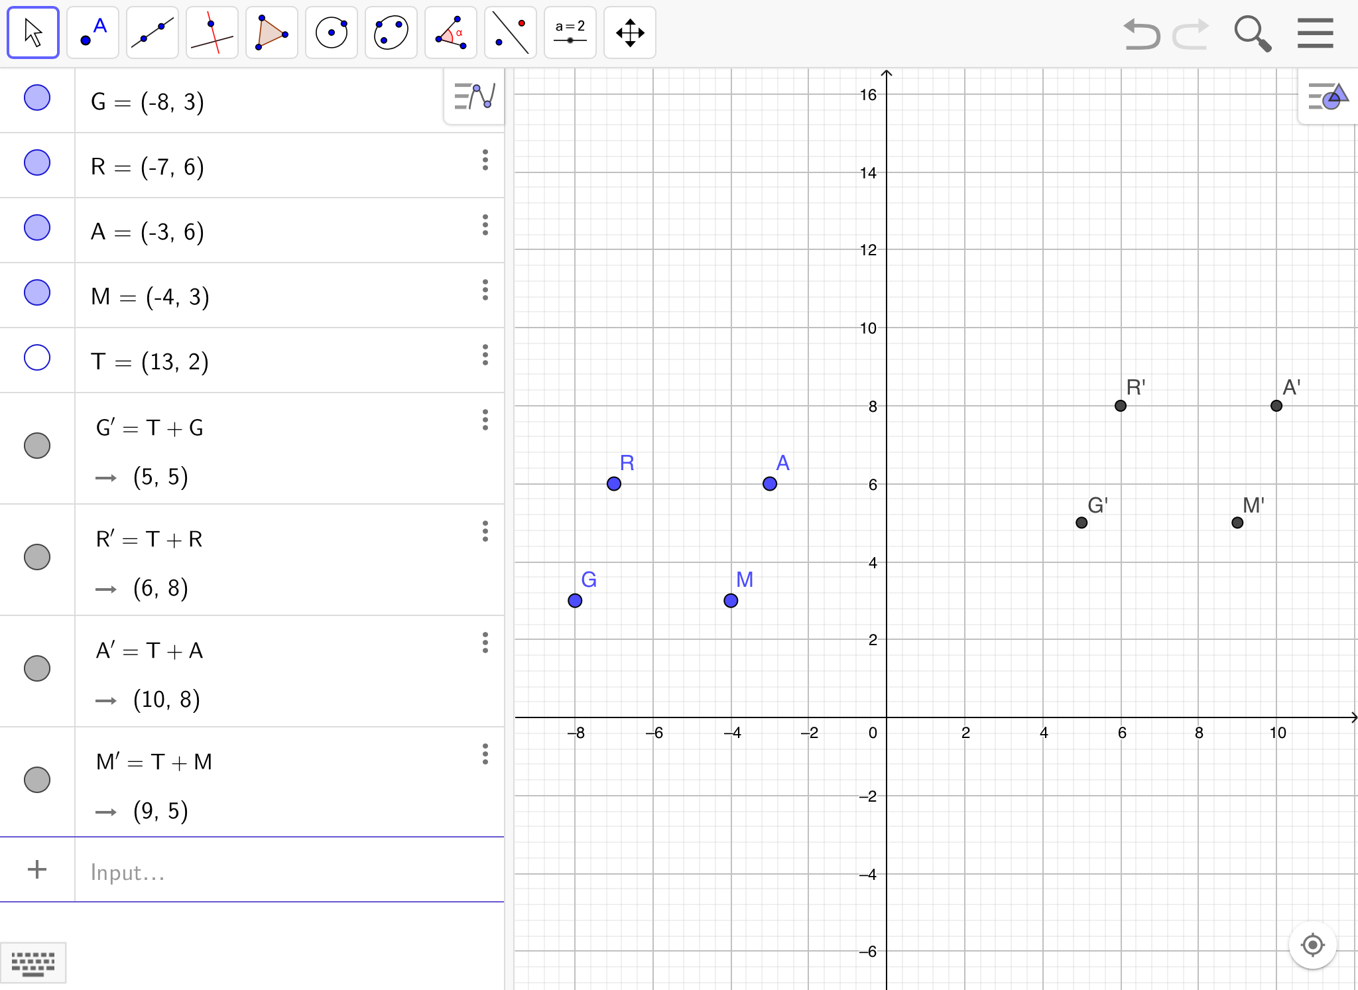The image size is (1358, 990).
Task: Click the Undo button
Action: point(1141,33)
